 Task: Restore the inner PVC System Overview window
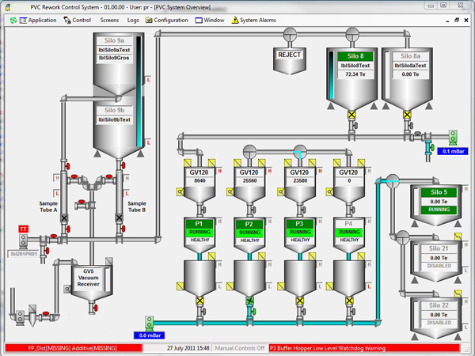point(457,20)
